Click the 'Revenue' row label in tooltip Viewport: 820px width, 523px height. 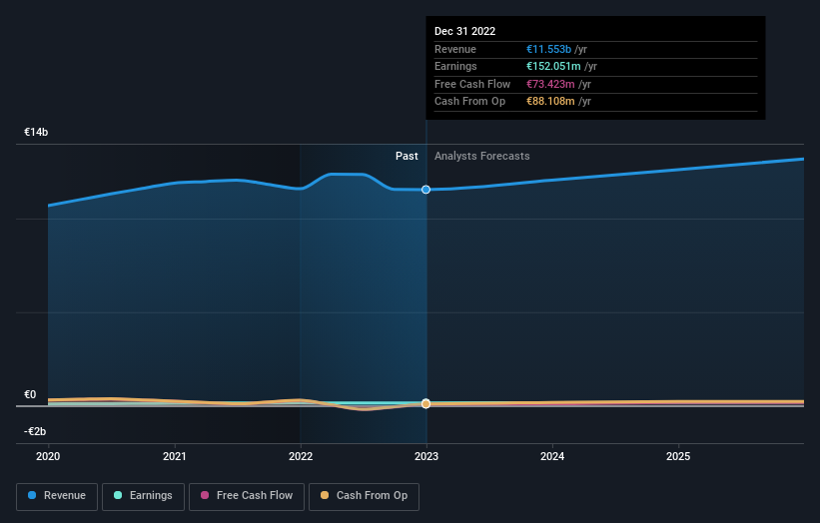(455, 49)
